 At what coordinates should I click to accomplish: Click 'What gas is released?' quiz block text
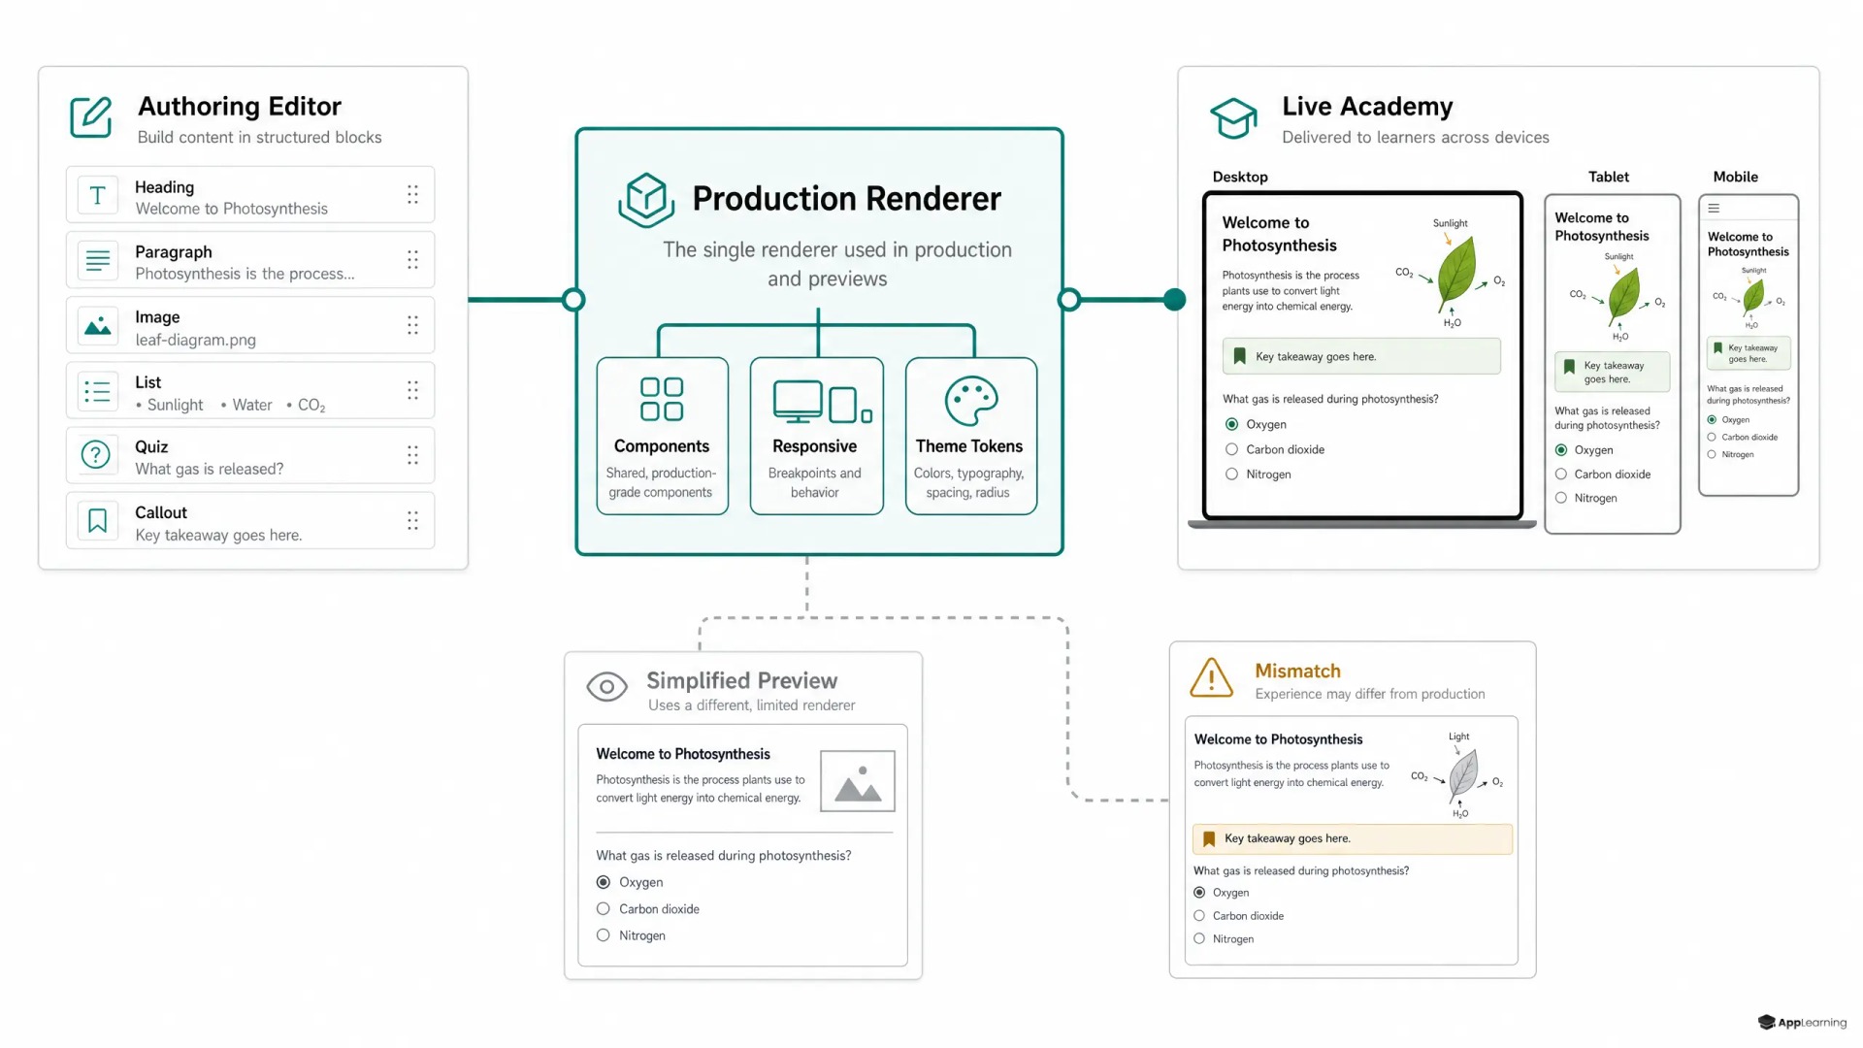(x=210, y=469)
